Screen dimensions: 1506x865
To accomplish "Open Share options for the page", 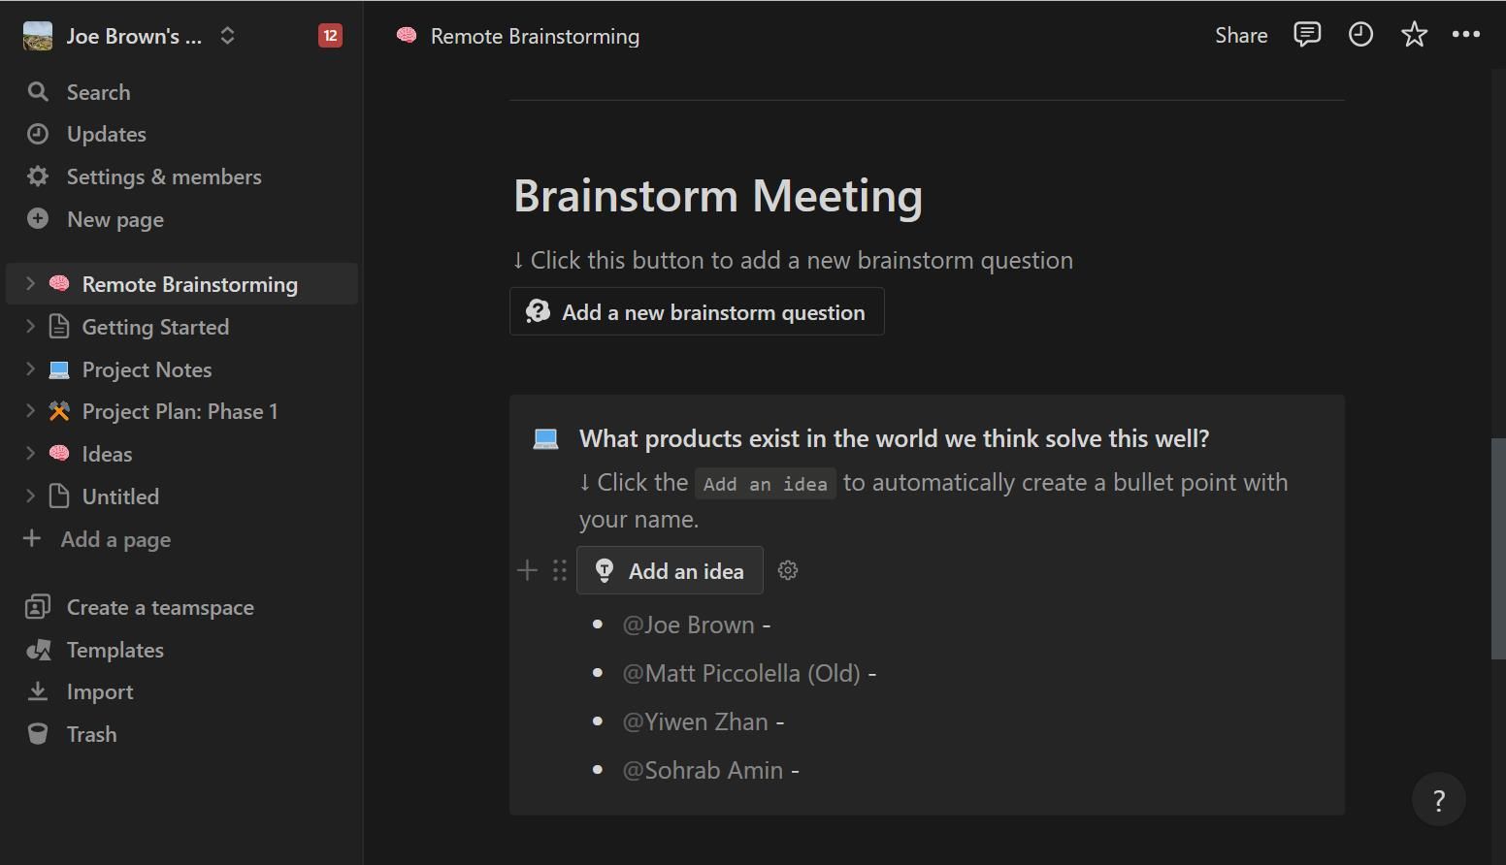I will [1240, 35].
